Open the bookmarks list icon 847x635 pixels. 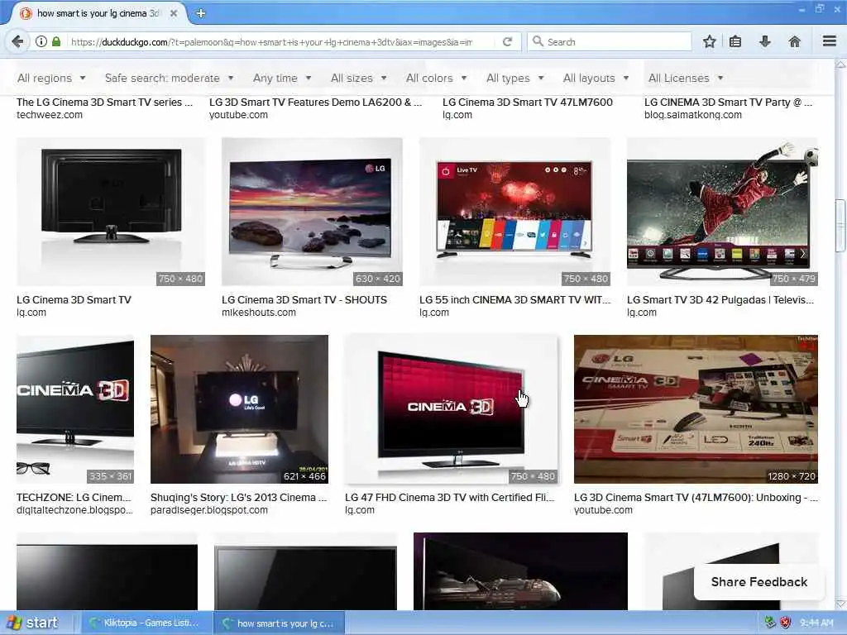735,41
